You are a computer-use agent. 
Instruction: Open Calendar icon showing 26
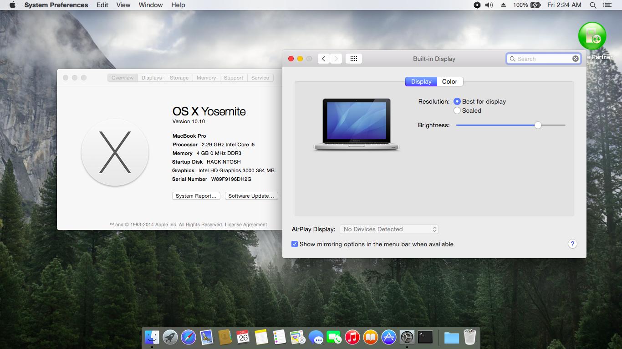(x=243, y=337)
